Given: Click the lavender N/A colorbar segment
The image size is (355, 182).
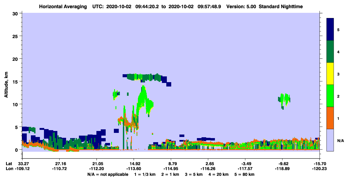Looking at the screenshot, I should tap(330, 140).
